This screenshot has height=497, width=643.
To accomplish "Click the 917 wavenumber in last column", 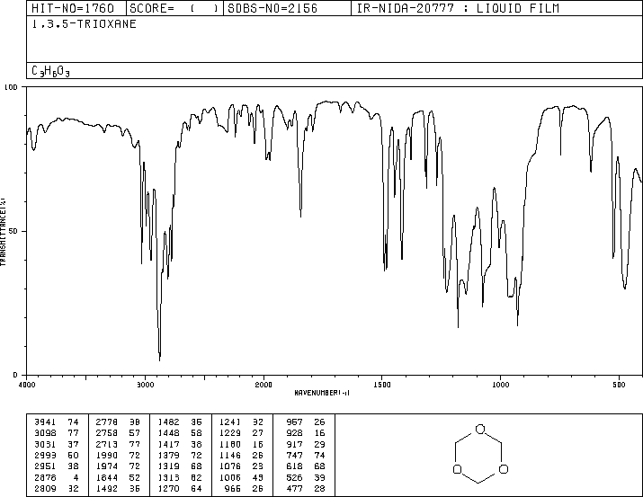I will coord(294,444).
